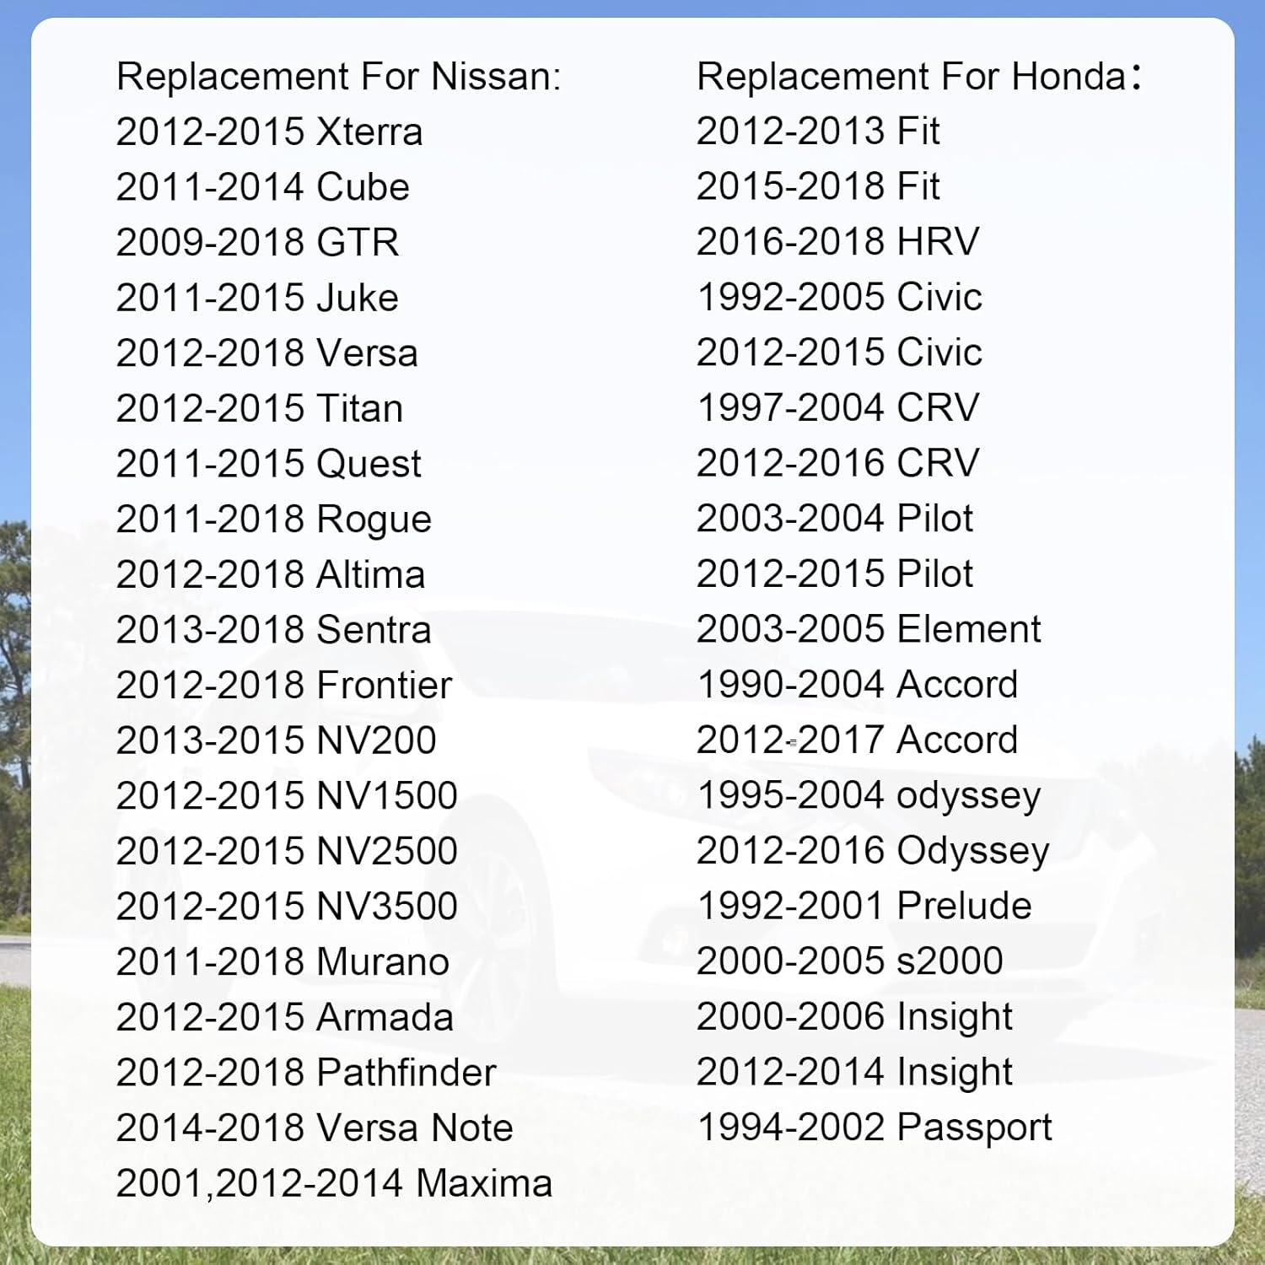1265x1265 pixels.
Task: Select the 2012-2015 Xterra entry
Action: (x=269, y=132)
